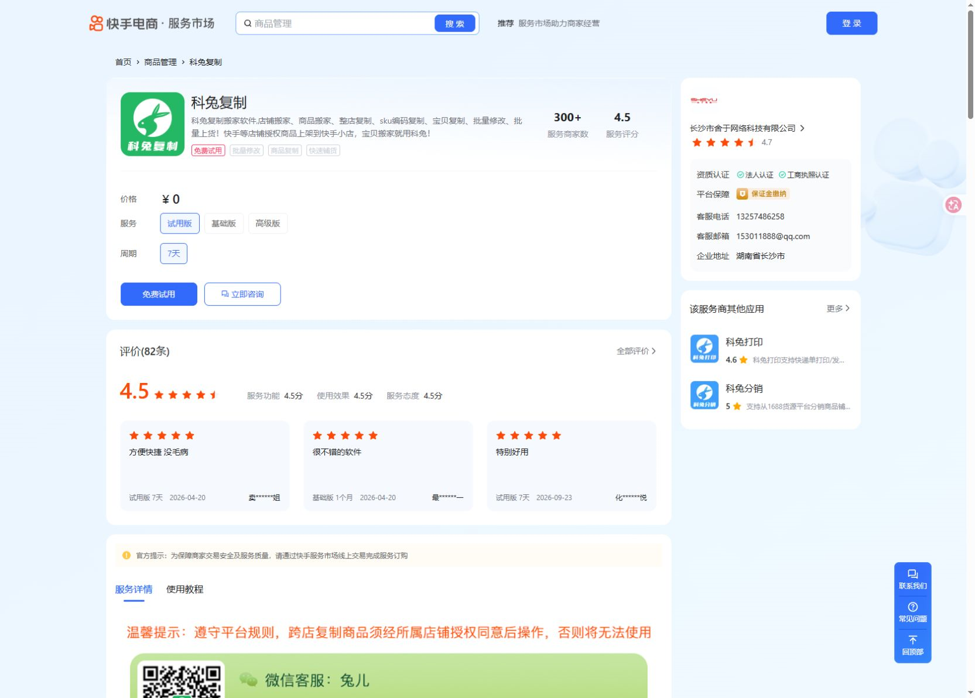The height and width of the screenshot is (698, 975).
Task: Go to 首页 in the breadcrumb
Action: point(123,62)
